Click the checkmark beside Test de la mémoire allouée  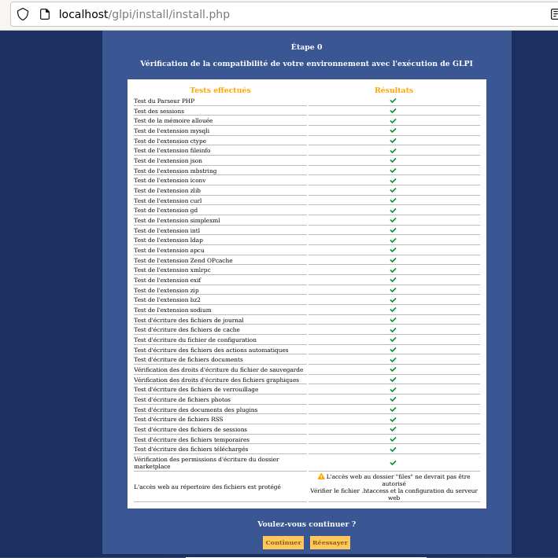[393, 121]
